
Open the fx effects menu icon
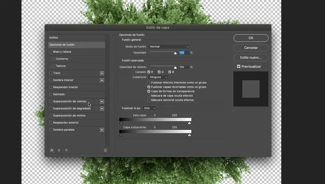coord(52,151)
